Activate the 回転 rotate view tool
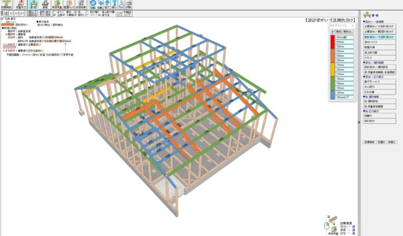This screenshot has width=403, height=236. (x=93, y=4)
